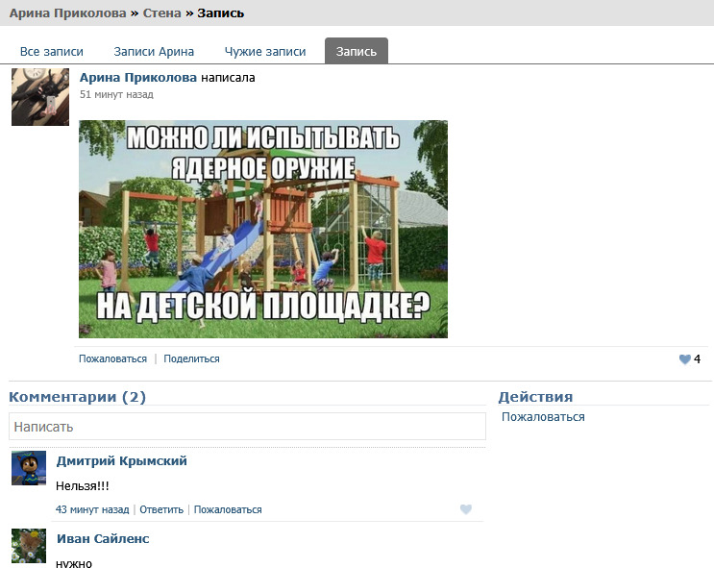Open Арина Приколова breadcrumb link
This screenshot has height=568, width=714.
pyautogui.click(x=68, y=13)
